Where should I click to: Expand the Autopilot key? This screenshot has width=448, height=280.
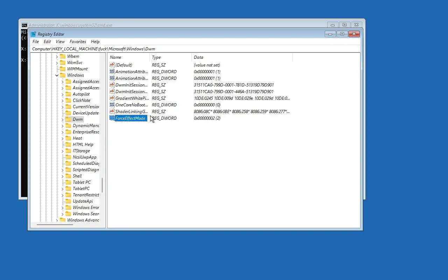click(x=63, y=94)
